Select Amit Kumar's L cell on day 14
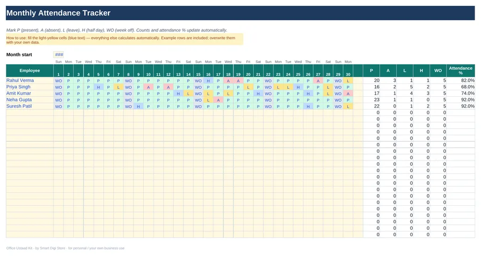 (188, 94)
